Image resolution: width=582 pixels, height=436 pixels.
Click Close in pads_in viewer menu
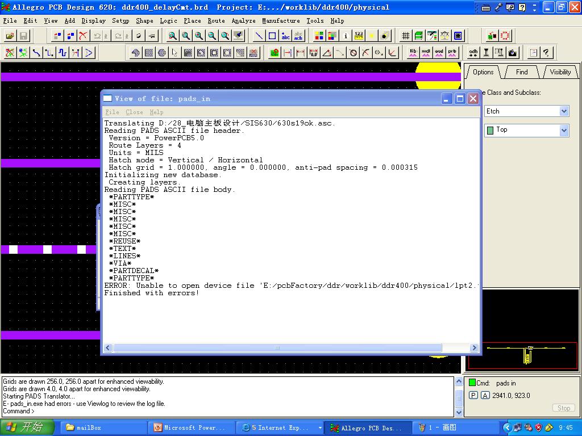click(x=134, y=112)
